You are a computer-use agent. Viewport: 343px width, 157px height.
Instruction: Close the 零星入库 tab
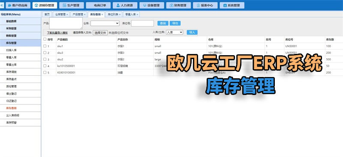137,15
